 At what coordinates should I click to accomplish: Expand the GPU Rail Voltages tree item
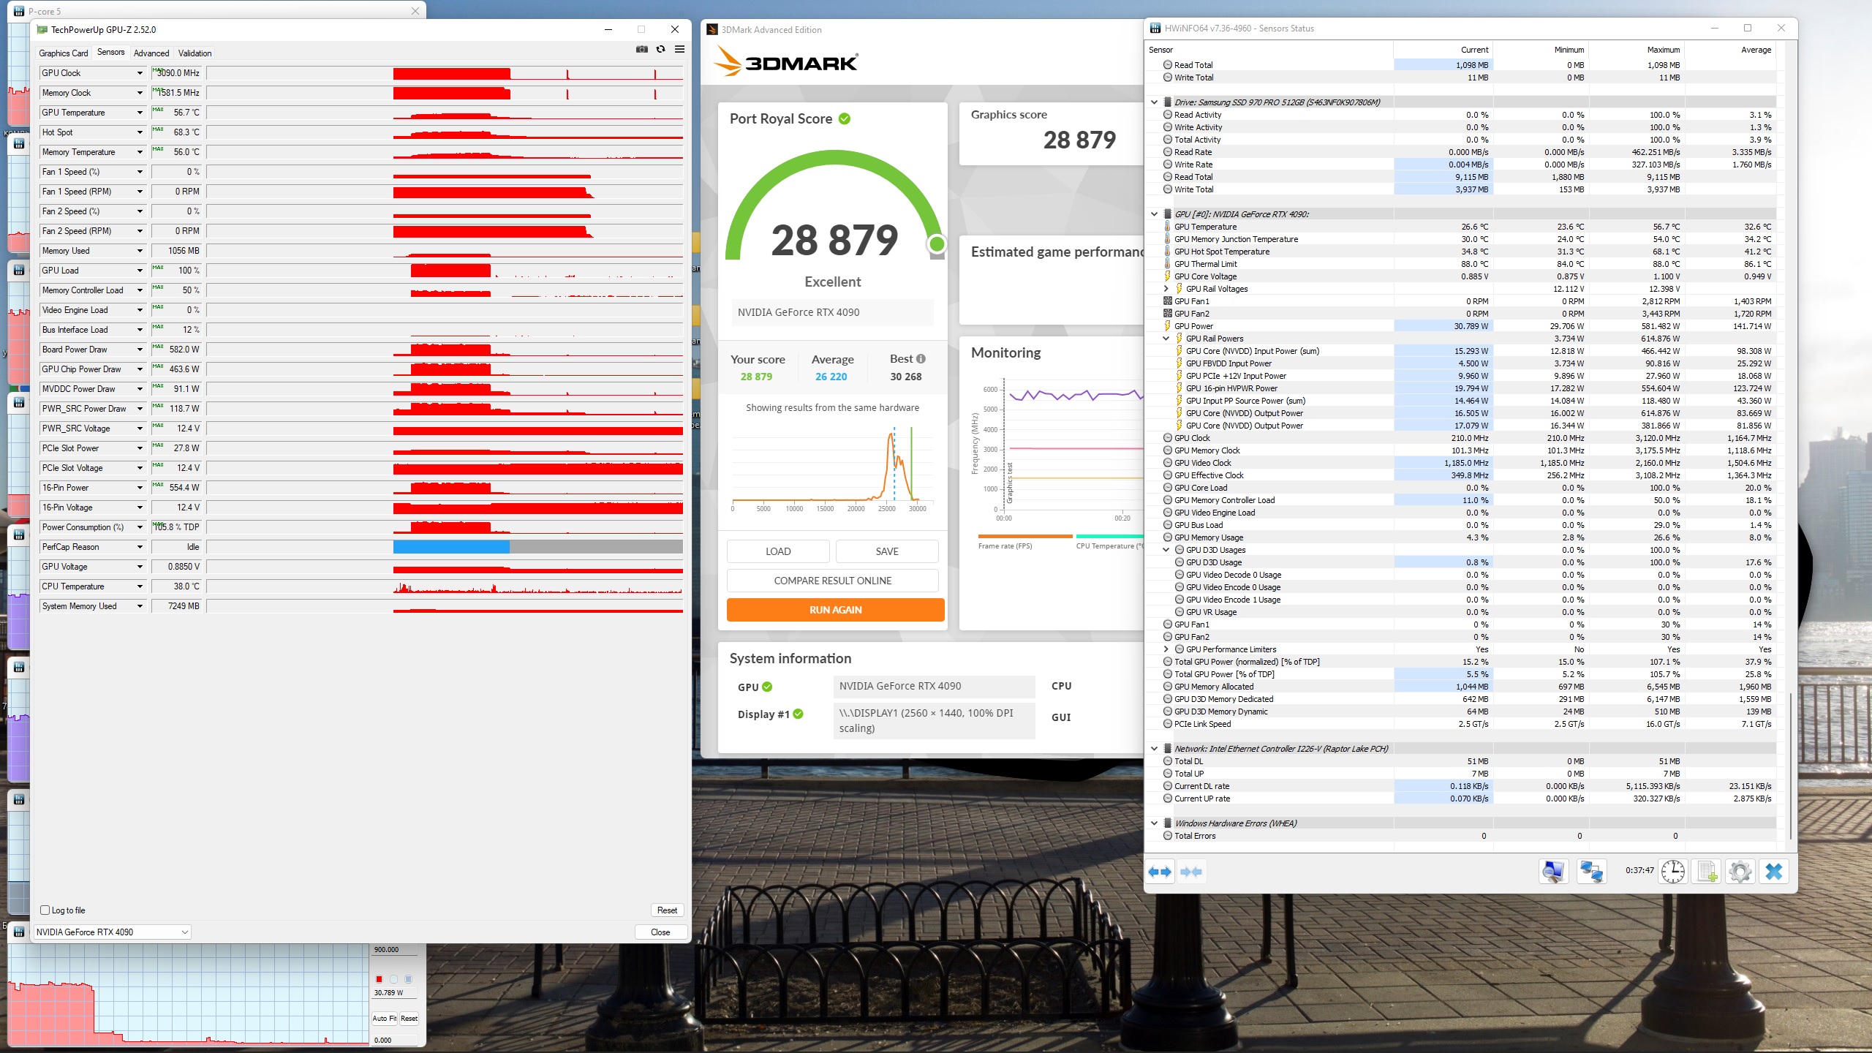click(1166, 289)
